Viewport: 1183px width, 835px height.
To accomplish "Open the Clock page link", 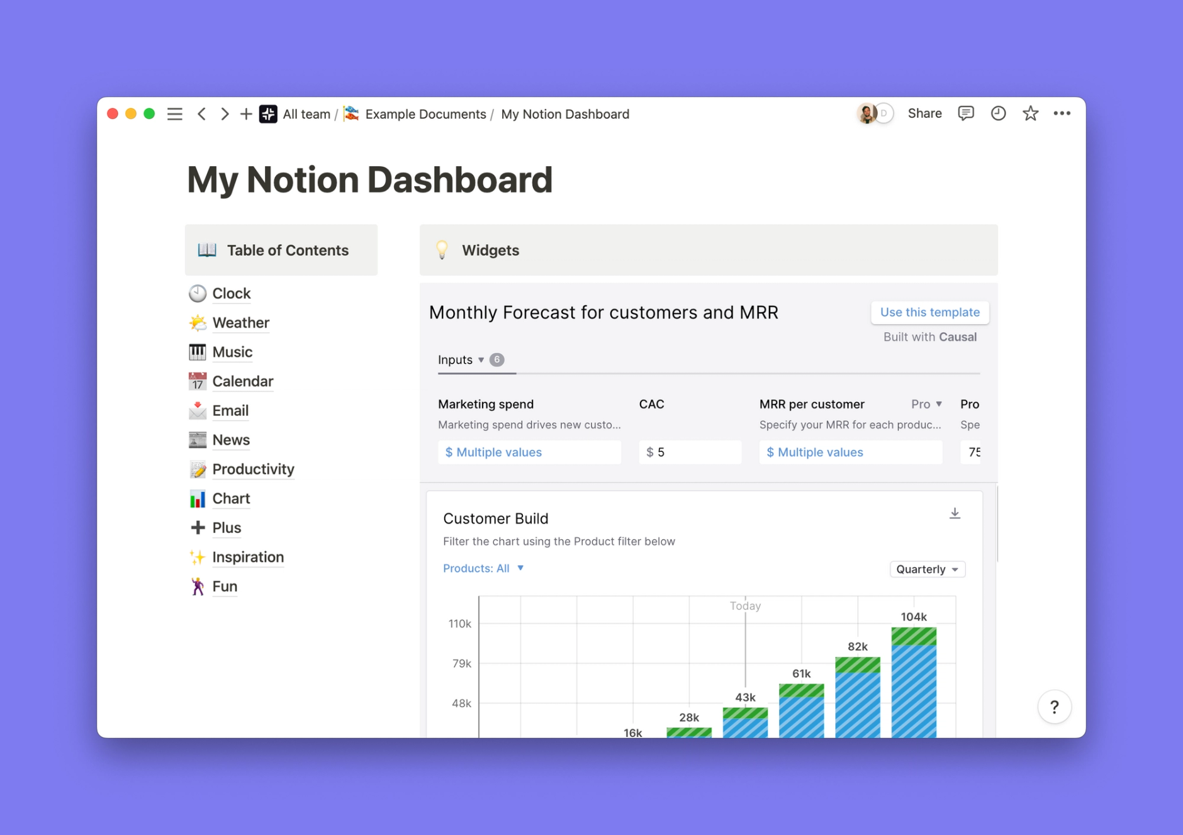I will [x=231, y=293].
